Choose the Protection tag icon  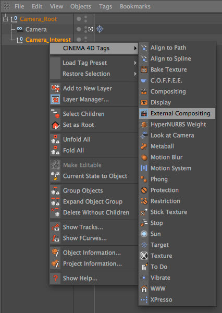[144, 190]
